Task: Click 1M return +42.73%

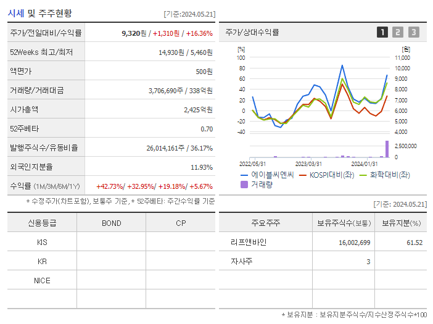Action: (x=110, y=186)
